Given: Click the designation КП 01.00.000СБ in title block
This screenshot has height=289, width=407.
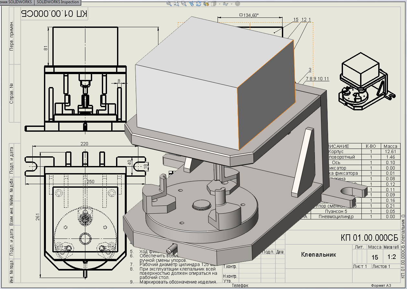Looking at the screenshot, I should click(369, 238).
